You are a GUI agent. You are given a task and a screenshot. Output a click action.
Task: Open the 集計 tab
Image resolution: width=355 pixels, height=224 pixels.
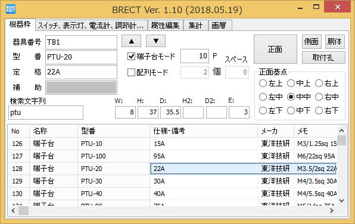pos(195,26)
